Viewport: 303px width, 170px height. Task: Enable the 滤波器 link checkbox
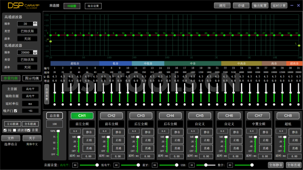14,130
